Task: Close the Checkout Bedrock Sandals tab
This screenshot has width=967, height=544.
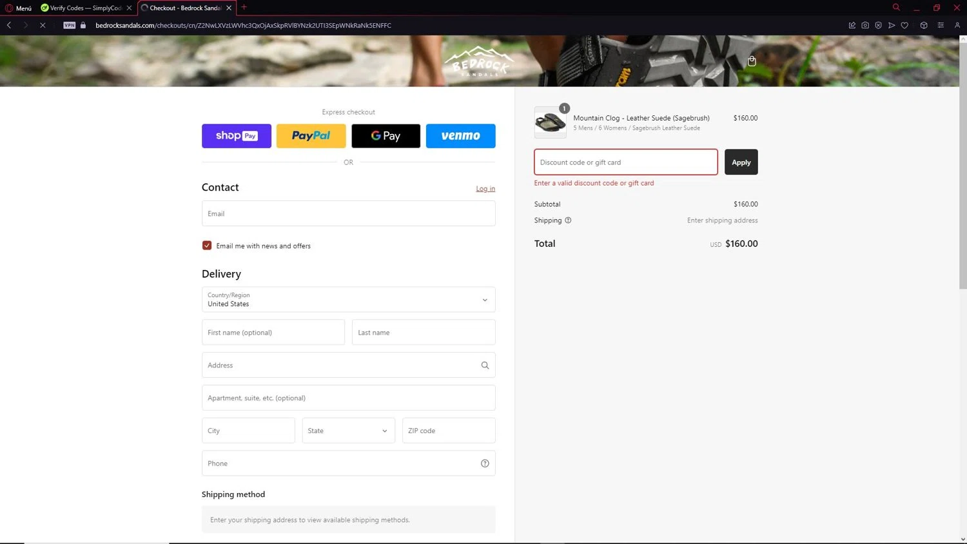Action: (229, 8)
